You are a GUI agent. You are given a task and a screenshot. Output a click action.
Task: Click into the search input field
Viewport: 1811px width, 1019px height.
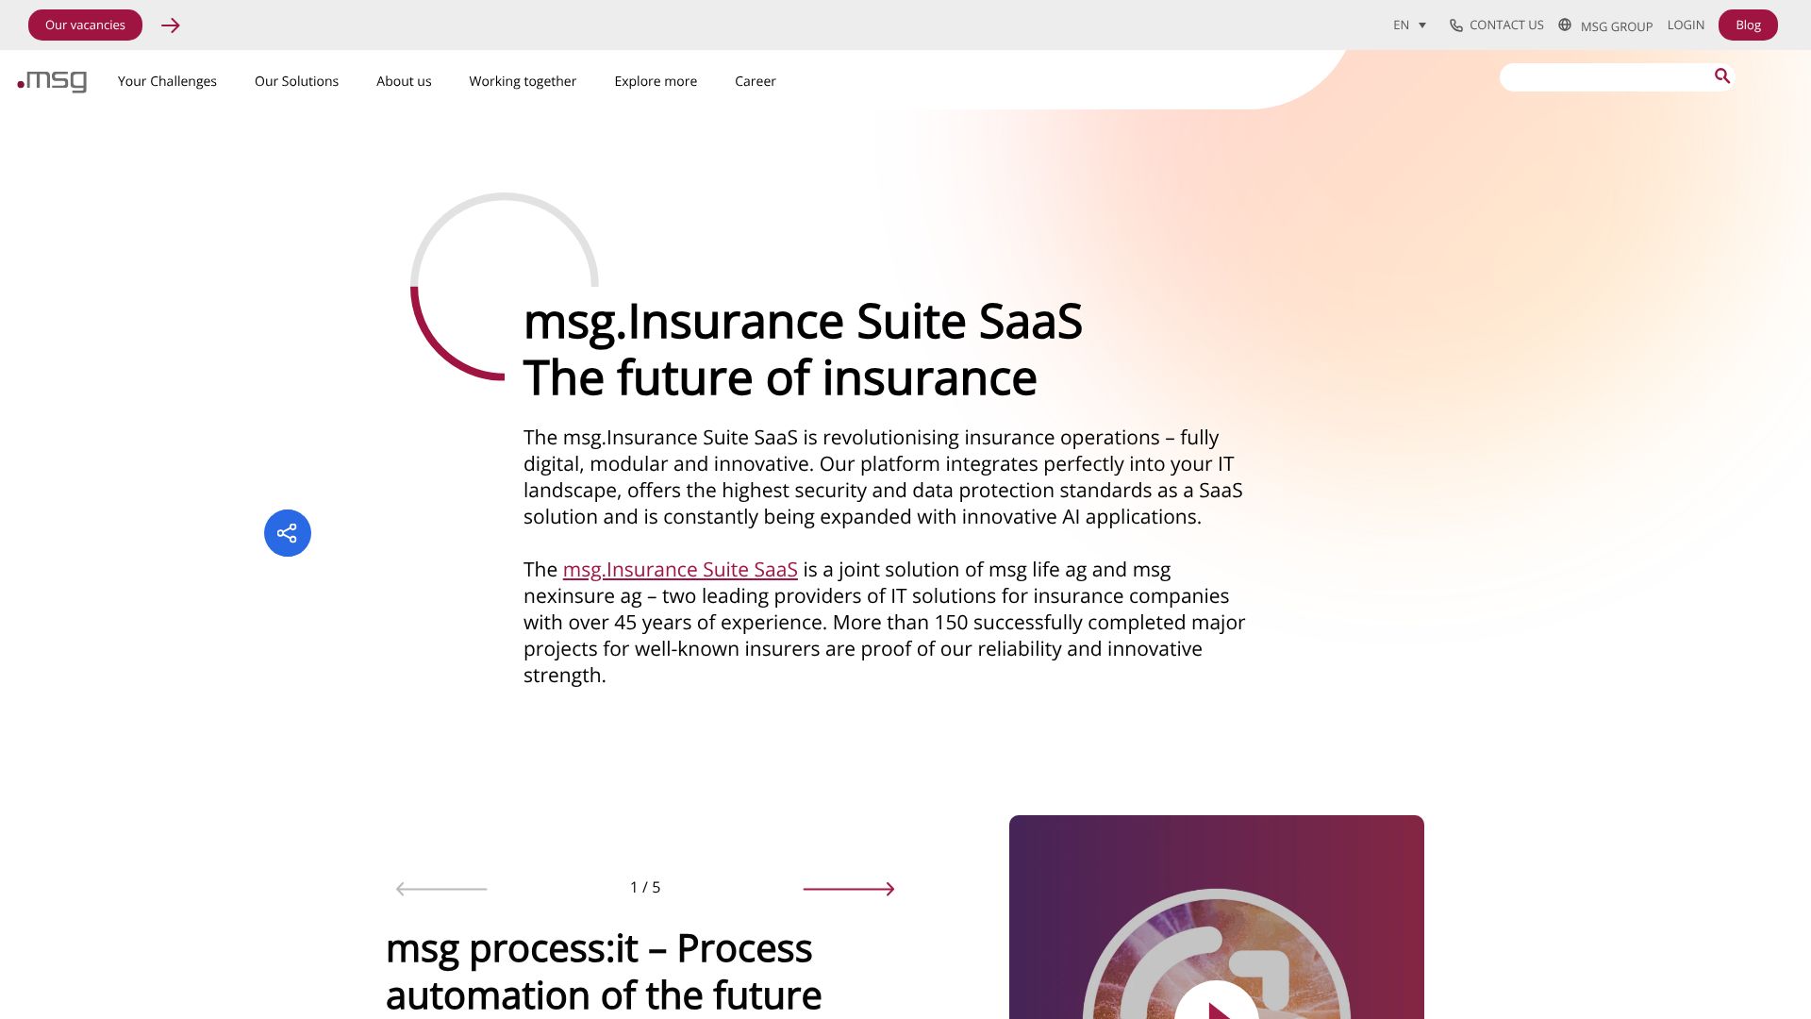pos(1603,77)
